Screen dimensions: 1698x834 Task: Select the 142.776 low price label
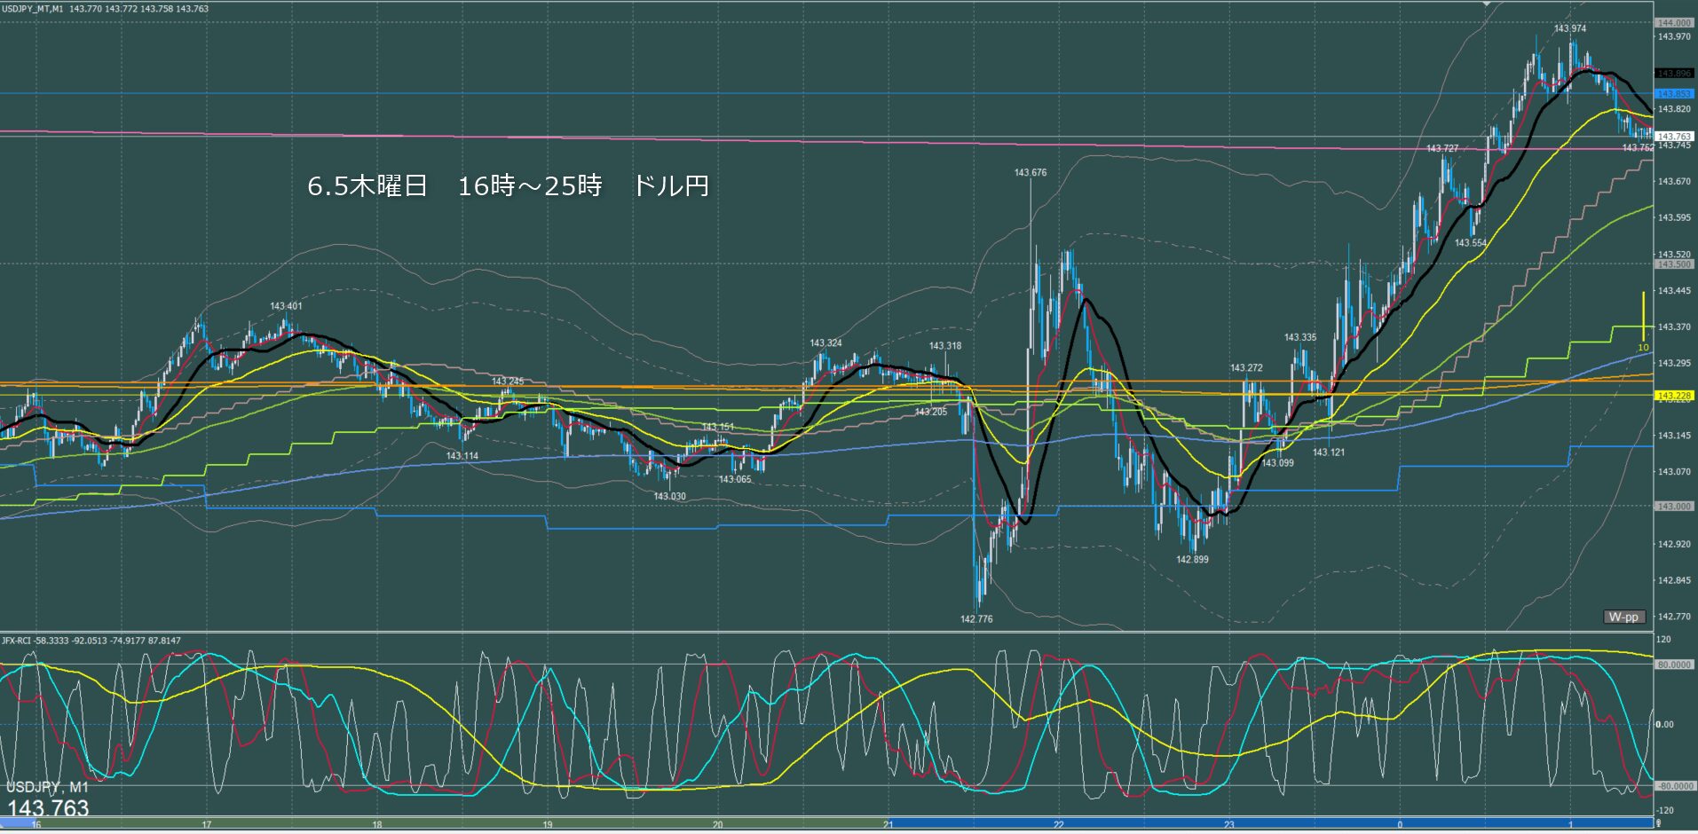click(976, 619)
